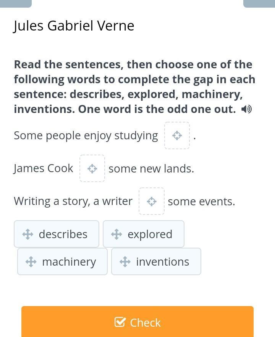
Task: Click the top-left gray navigation button
Action: [x=16, y=3]
